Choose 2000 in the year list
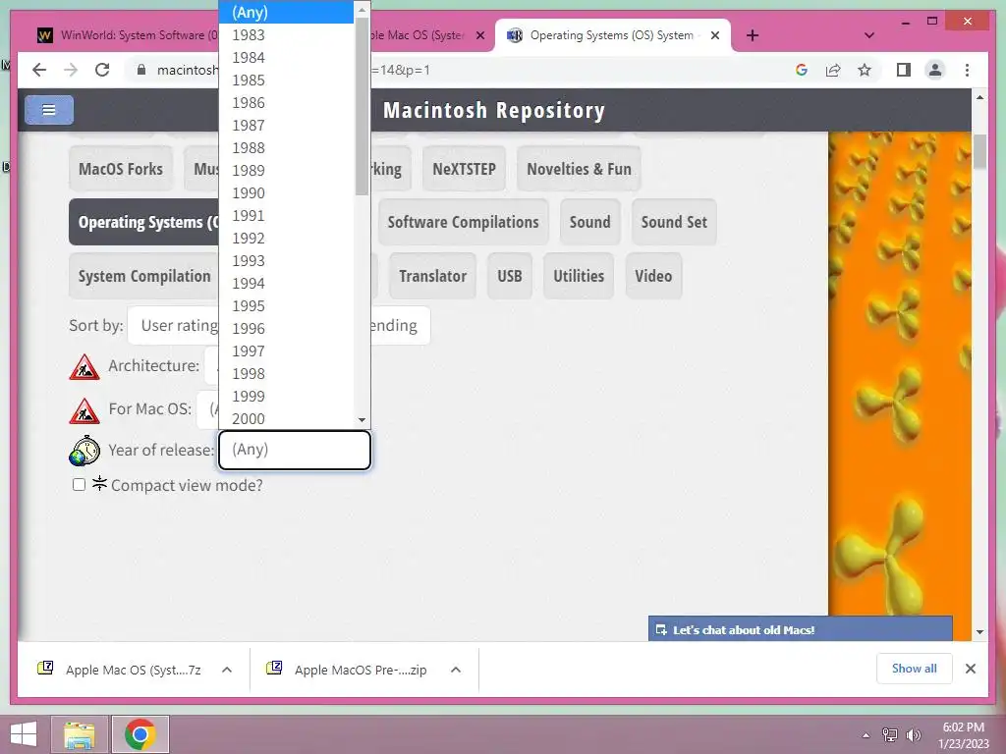Image resolution: width=1006 pixels, height=754 pixels. [x=286, y=418]
